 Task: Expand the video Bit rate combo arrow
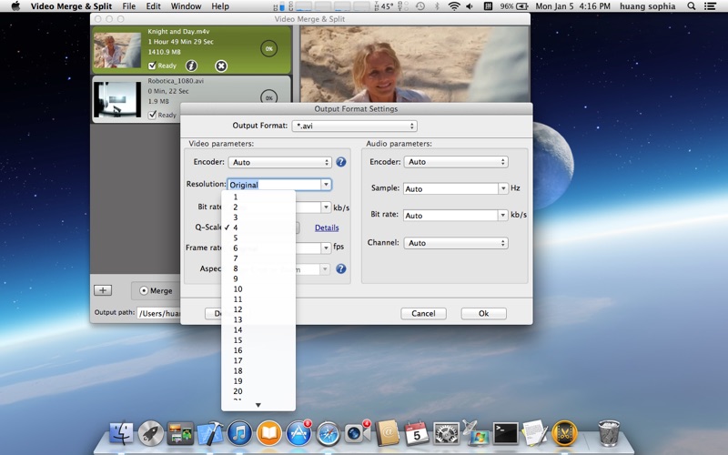pyautogui.click(x=326, y=207)
